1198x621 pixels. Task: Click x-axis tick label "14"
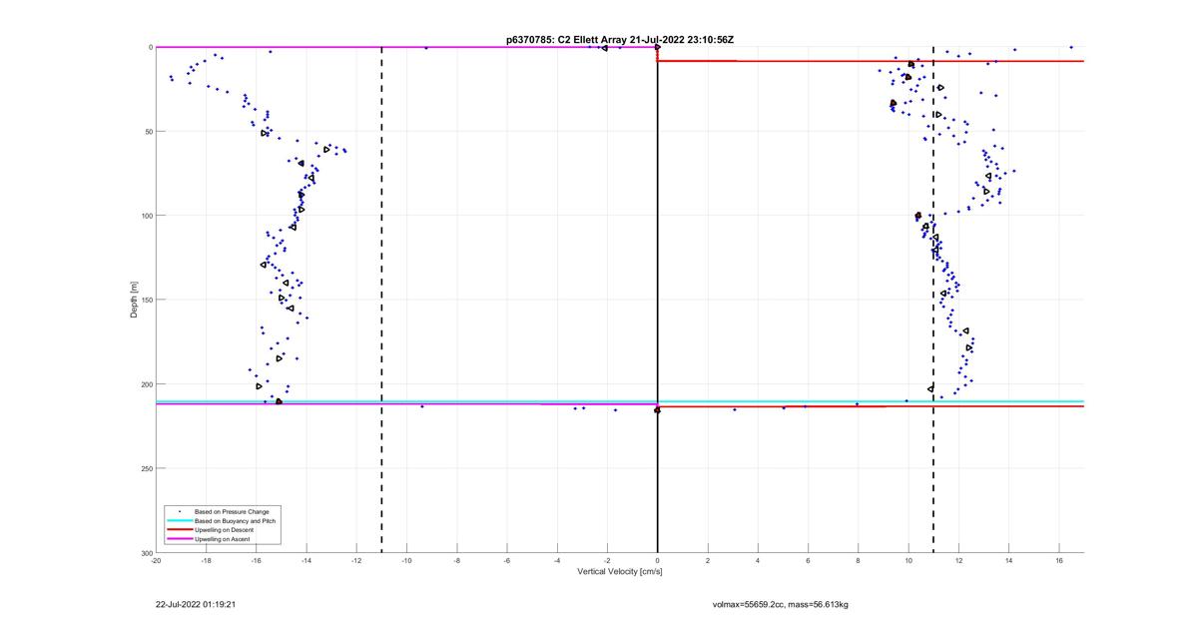[1008, 560]
